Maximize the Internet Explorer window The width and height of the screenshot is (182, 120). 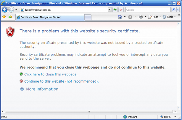174,3
